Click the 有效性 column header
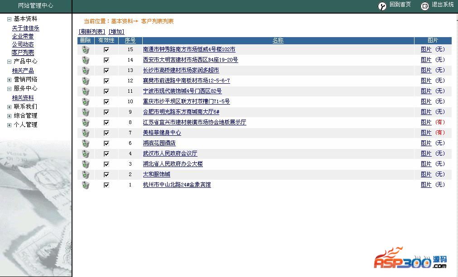This screenshot has height=277, width=458. (x=106, y=40)
